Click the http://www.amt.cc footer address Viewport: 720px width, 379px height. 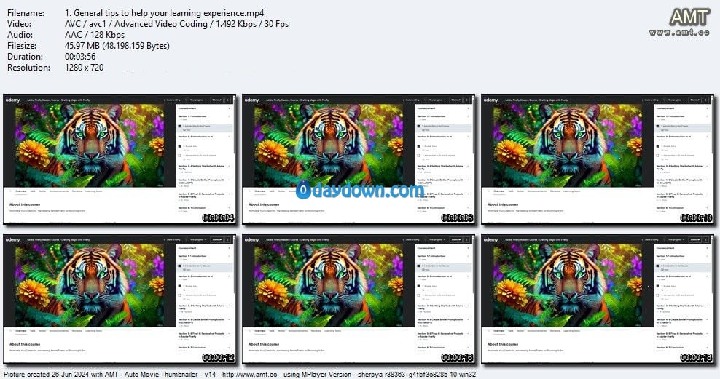point(250,375)
